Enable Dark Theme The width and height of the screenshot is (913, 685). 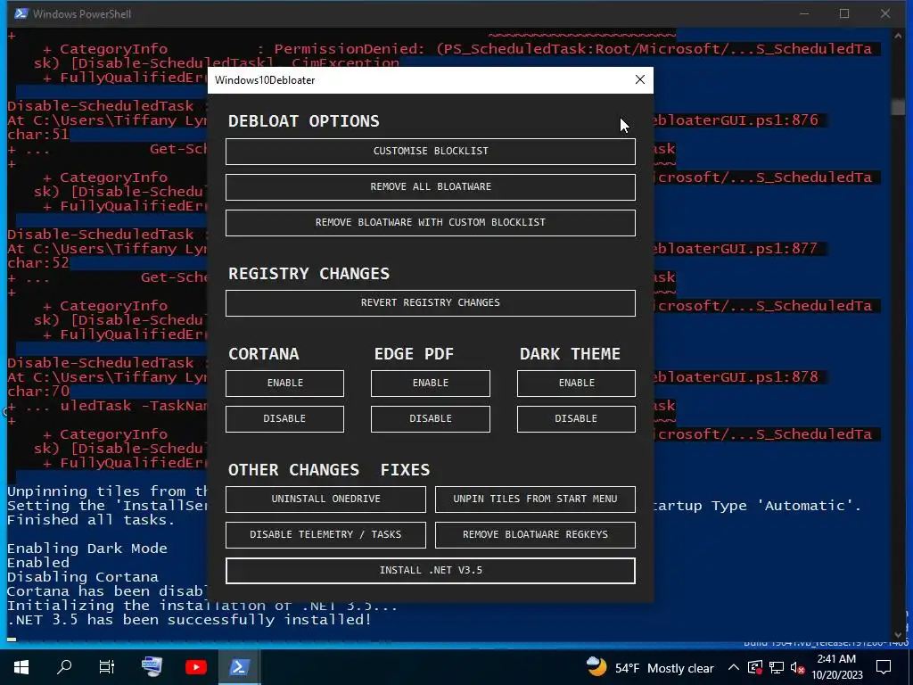click(576, 384)
